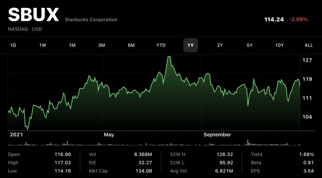Toggle the -2.09% change value
This screenshot has height=178, width=322.
click(299, 20)
